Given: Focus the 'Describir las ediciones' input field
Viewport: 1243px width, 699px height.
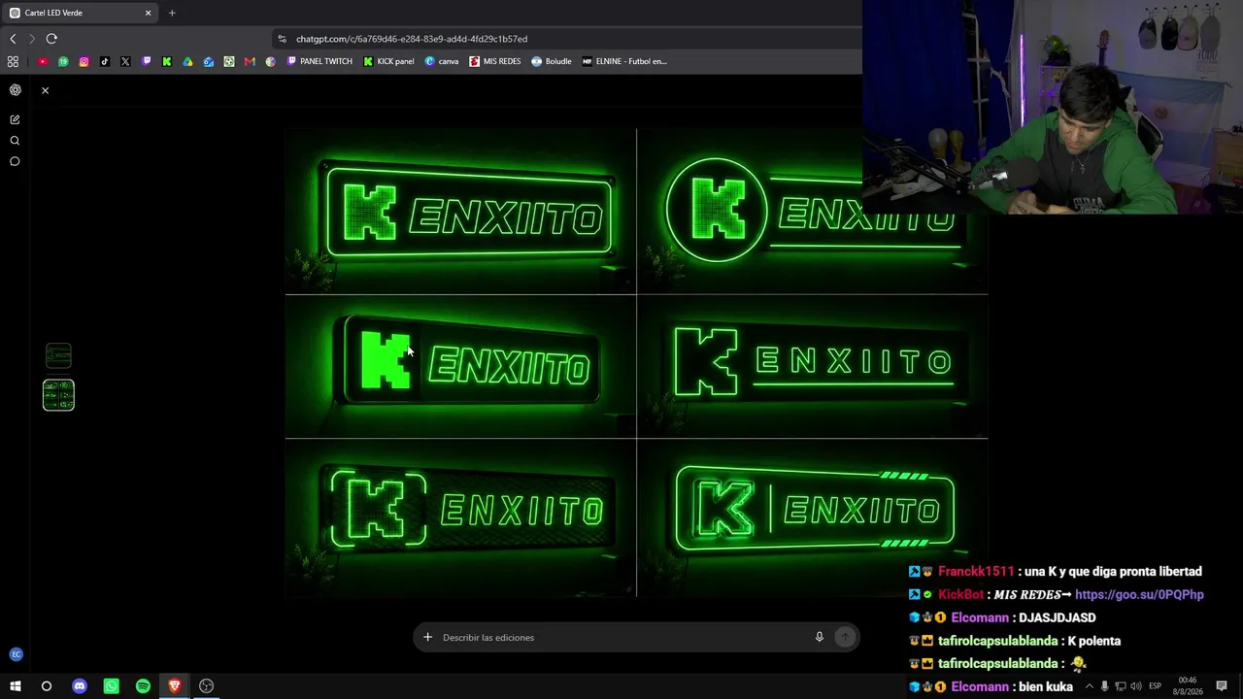Looking at the screenshot, I should click(x=621, y=638).
